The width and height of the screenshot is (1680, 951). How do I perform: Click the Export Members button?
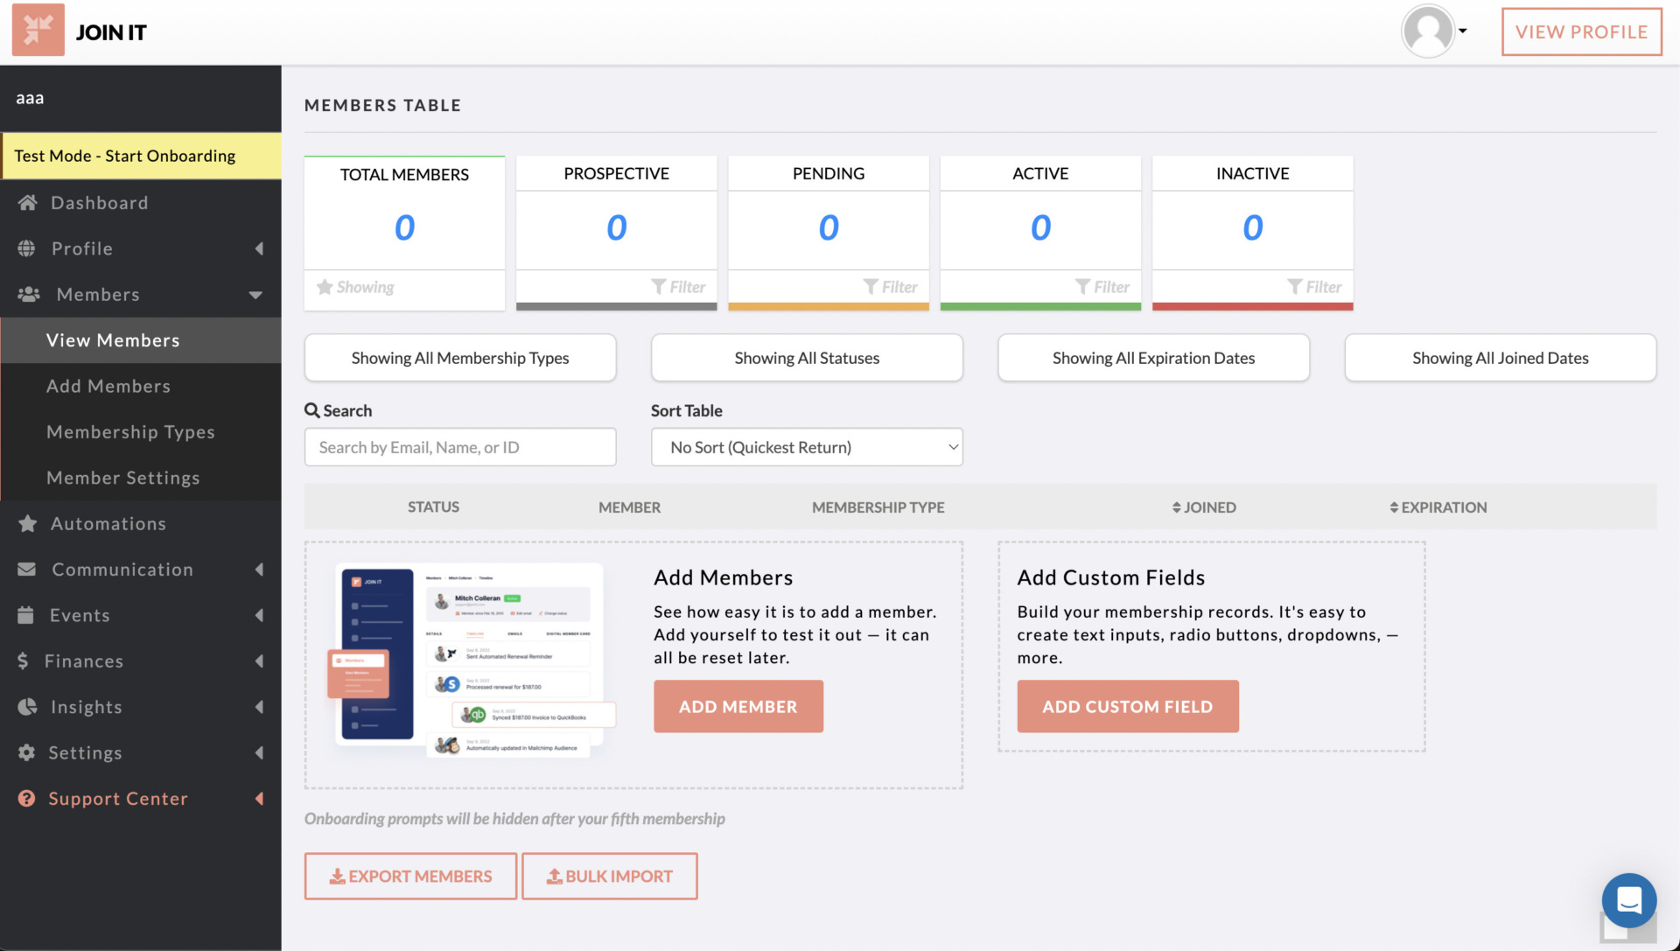point(410,876)
